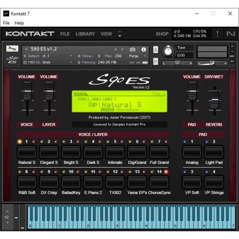Click the LAYER volume fader
The image size is (239, 239).
tap(49, 91)
